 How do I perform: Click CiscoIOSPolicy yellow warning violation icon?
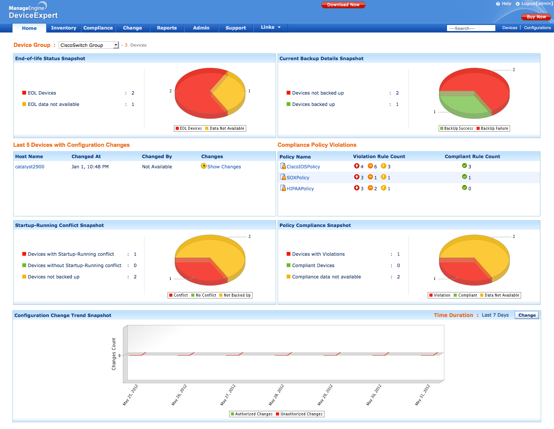point(383,166)
